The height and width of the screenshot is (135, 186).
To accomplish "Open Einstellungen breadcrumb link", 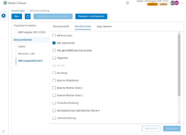I will coord(18,11).
